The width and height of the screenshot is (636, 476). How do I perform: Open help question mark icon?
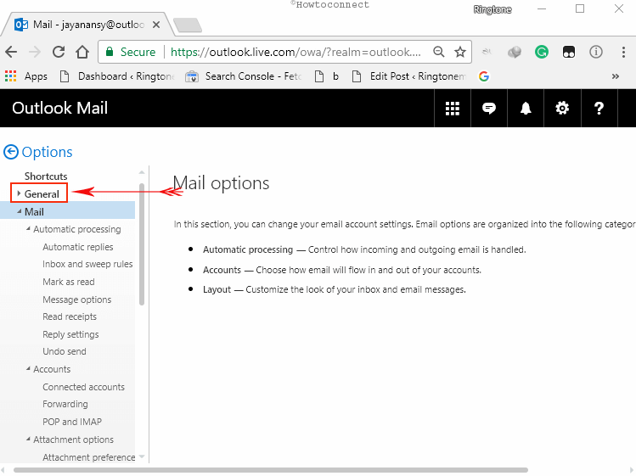click(599, 109)
